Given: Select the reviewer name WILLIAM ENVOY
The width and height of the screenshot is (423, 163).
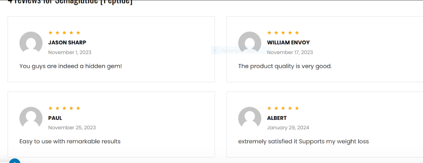Looking at the screenshot, I should coord(288,42).
